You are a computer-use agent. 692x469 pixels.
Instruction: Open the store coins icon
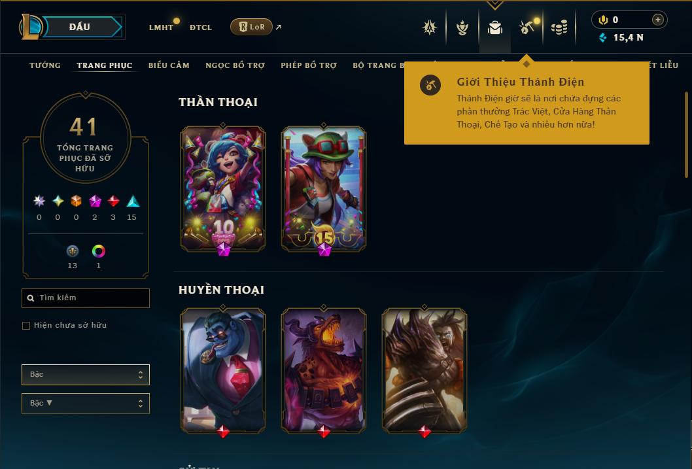pos(559,27)
